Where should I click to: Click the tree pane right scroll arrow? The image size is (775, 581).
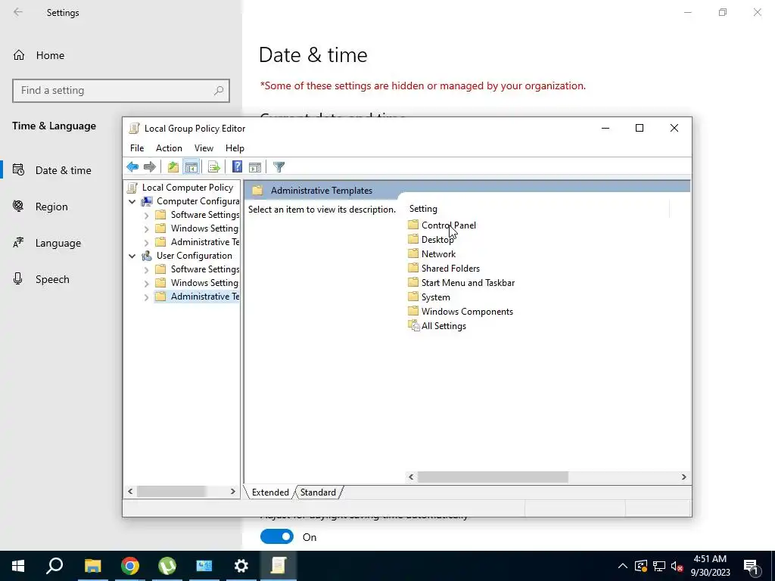[233, 492]
